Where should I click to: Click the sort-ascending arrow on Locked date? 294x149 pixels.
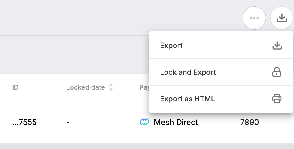click(111, 85)
